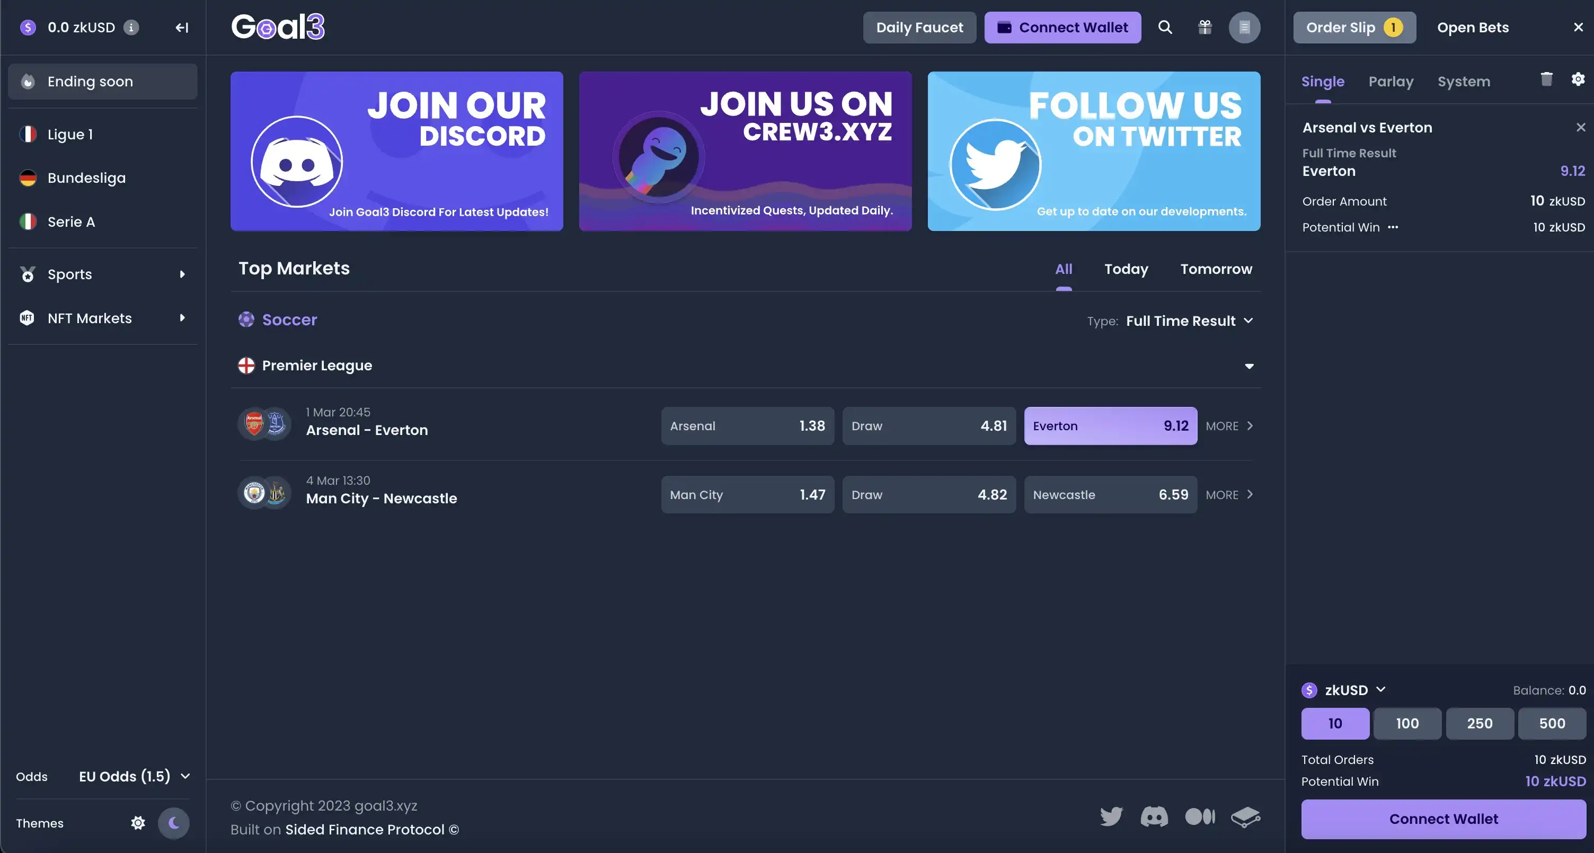Select Man City odds 1.47
This screenshot has width=1594, height=853.
[x=748, y=494]
